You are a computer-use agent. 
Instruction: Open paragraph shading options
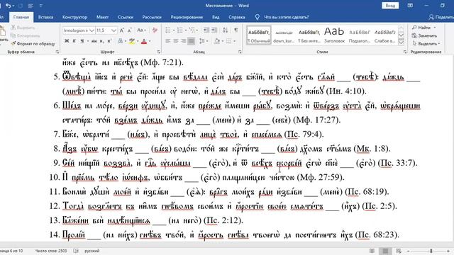tap(217, 41)
